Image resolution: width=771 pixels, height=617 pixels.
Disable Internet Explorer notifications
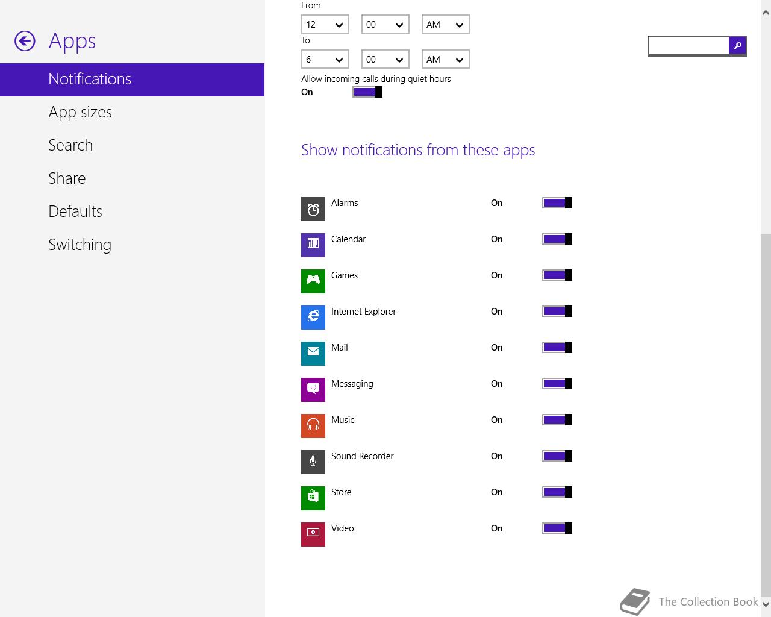click(557, 312)
